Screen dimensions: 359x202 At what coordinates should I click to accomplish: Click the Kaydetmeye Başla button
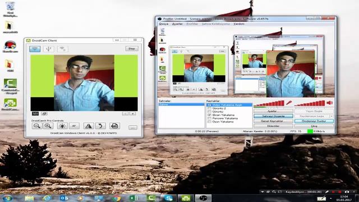(312, 116)
